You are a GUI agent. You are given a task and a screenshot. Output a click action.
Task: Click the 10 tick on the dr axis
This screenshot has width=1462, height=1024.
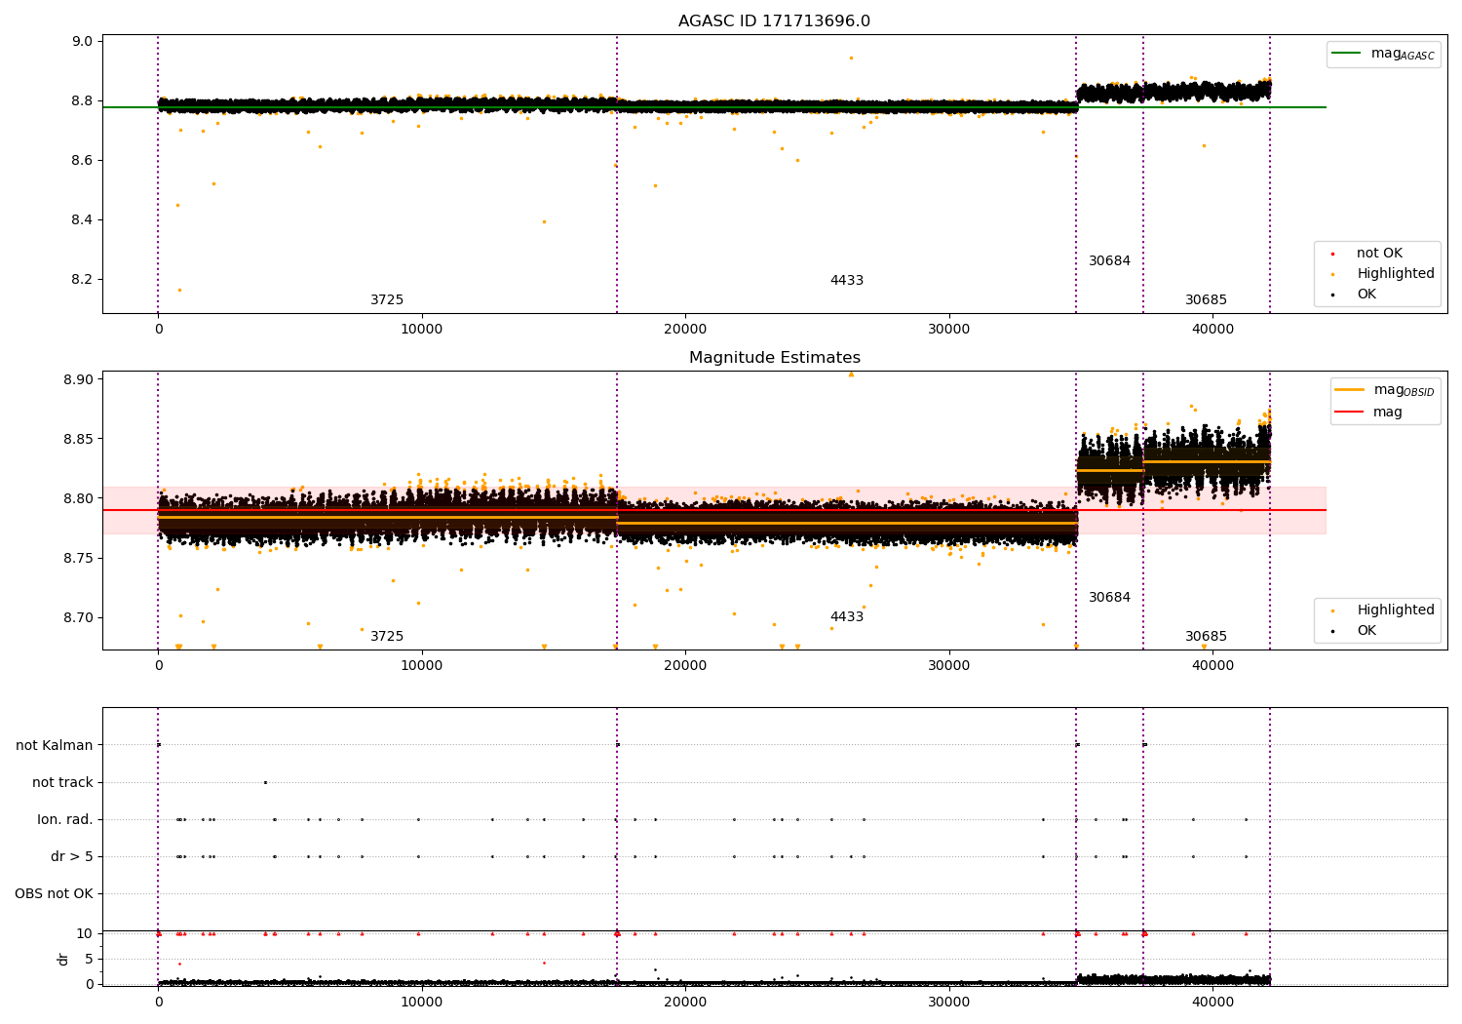coord(85,934)
